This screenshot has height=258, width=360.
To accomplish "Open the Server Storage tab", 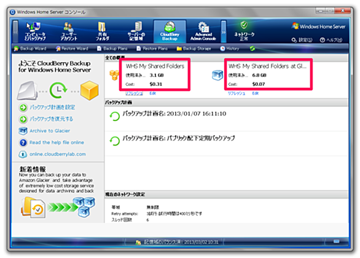I will click(x=136, y=31).
